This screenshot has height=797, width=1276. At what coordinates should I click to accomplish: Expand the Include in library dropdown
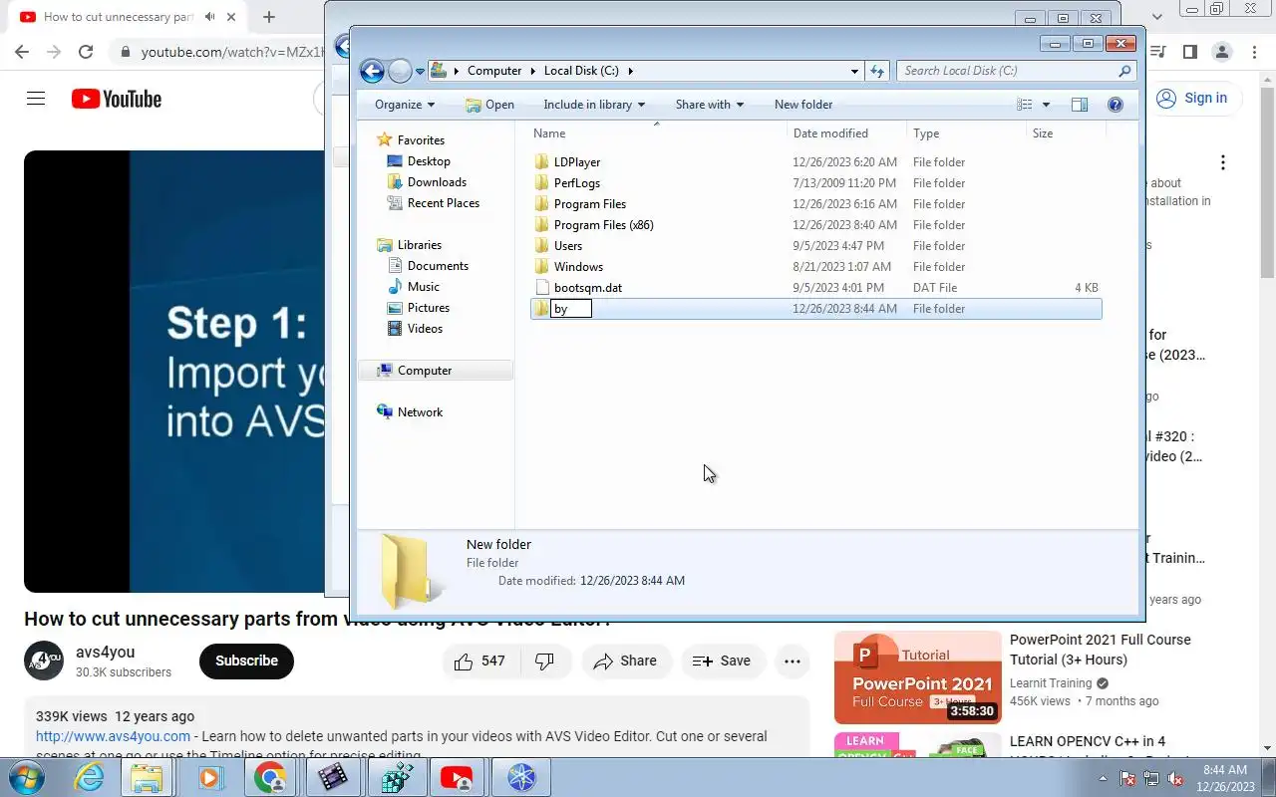point(594,105)
